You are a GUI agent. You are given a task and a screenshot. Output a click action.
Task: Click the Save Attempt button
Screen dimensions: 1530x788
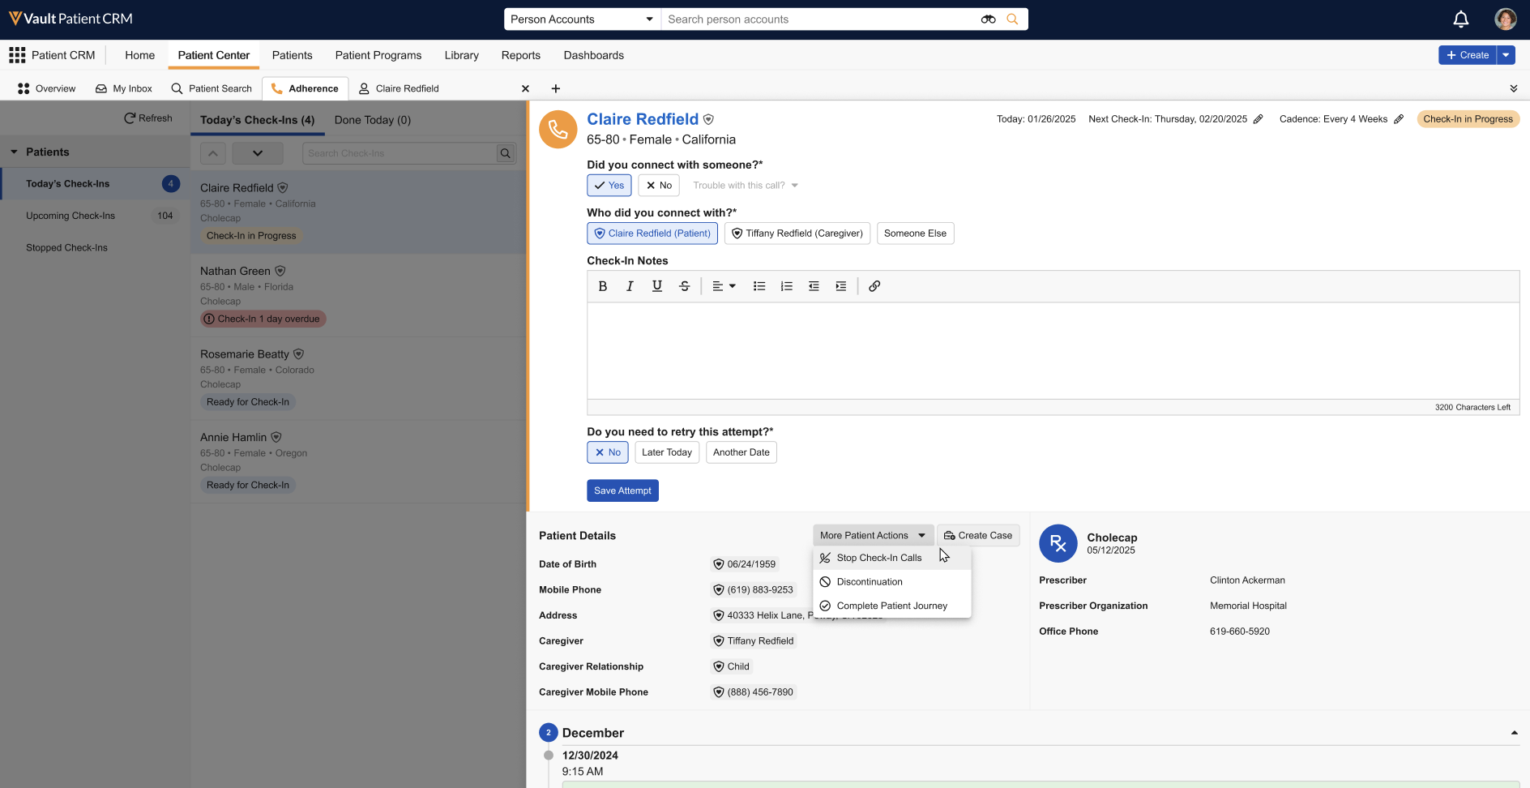[x=622, y=490]
